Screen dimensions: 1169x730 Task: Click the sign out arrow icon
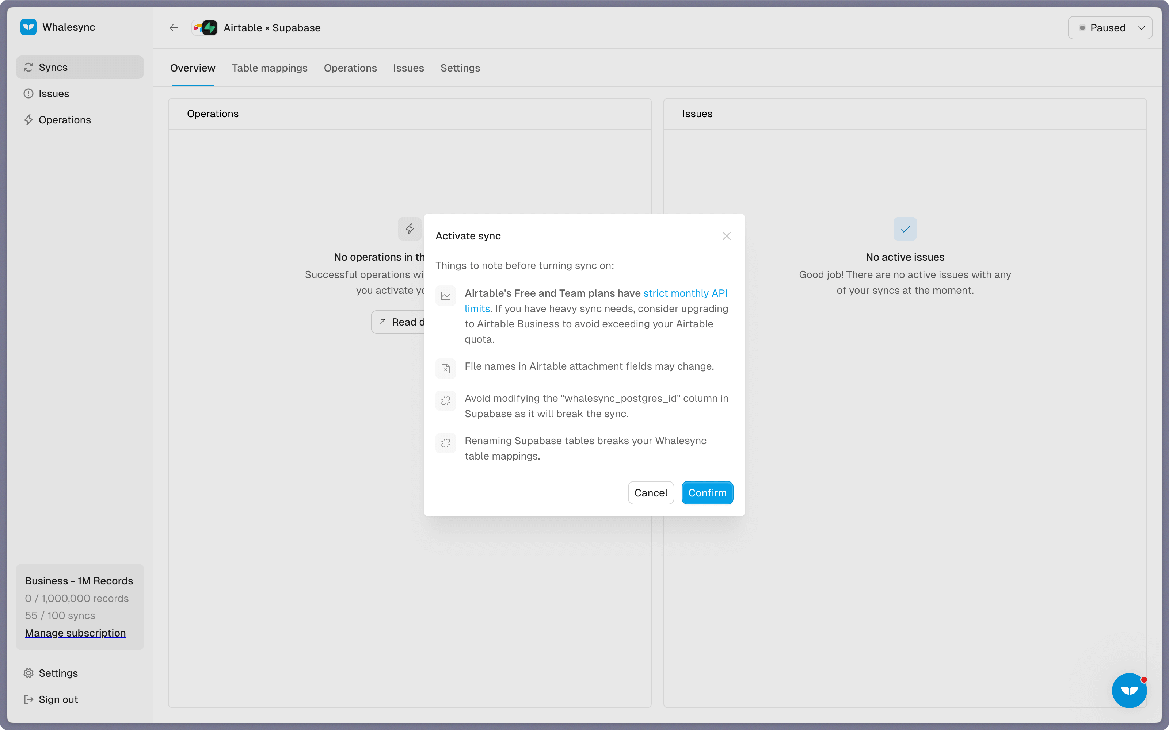pos(28,699)
